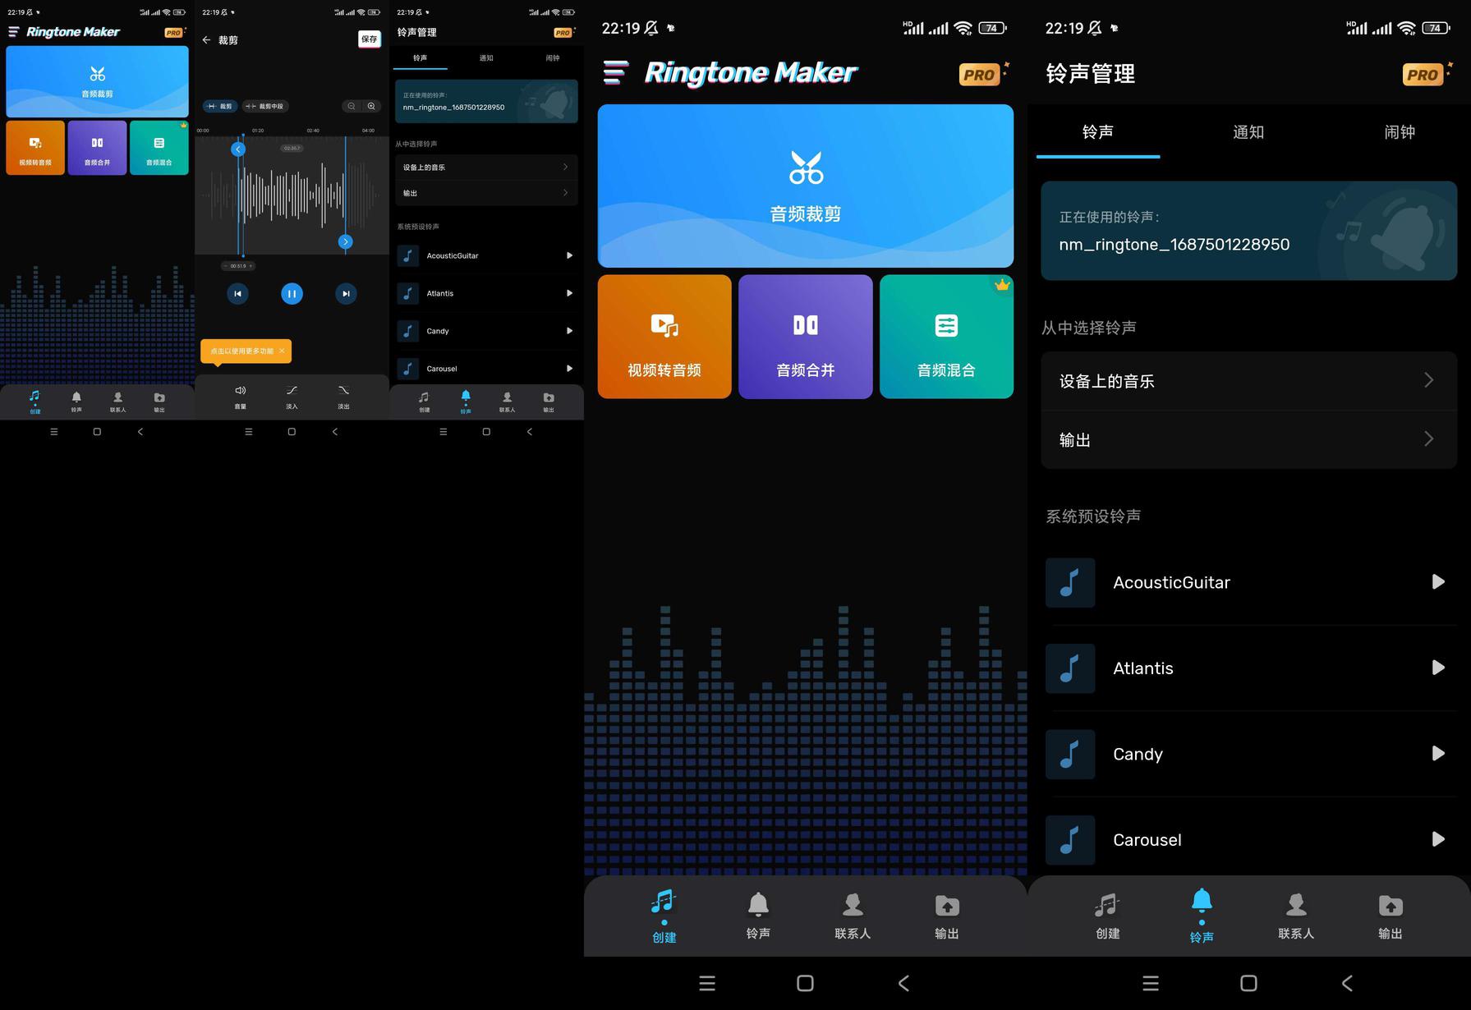The width and height of the screenshot is (1471, 1010).
Task: Pause playback with the blue pause button
Action: (292, 293)
